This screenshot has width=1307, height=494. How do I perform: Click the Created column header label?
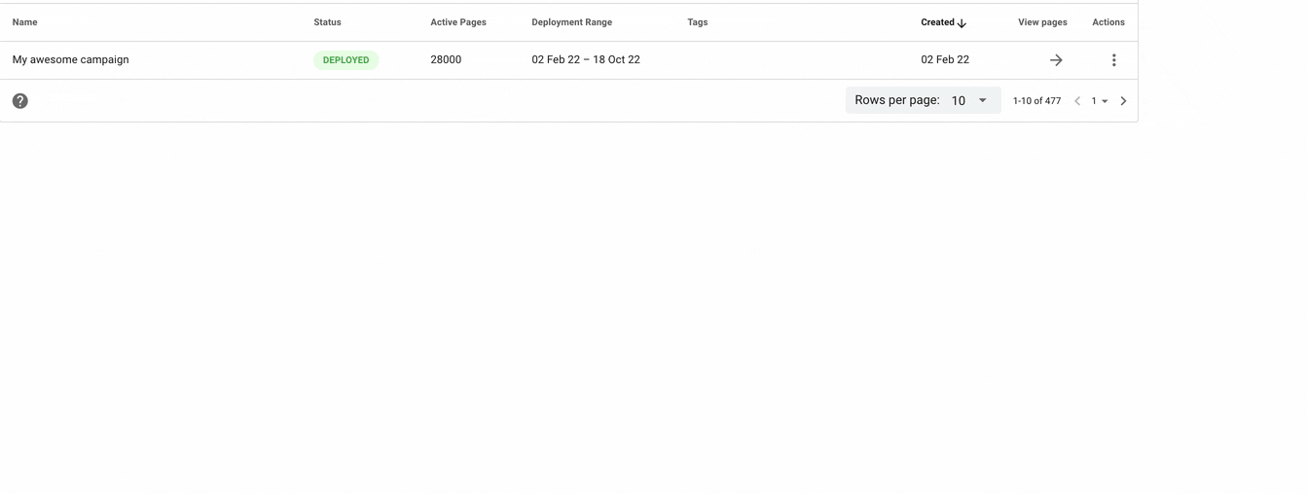click(x=937, y=22)
